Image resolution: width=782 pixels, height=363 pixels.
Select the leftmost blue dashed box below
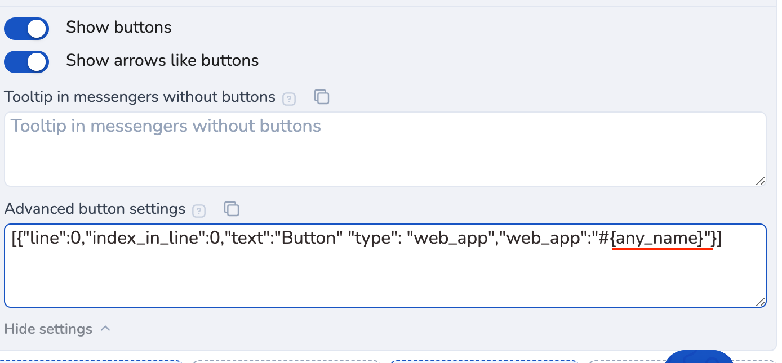[90, 361]
